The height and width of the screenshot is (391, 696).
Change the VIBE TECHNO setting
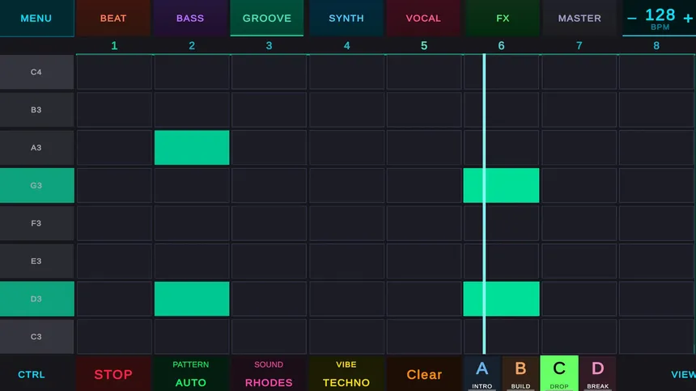click(x=346, y=373)
